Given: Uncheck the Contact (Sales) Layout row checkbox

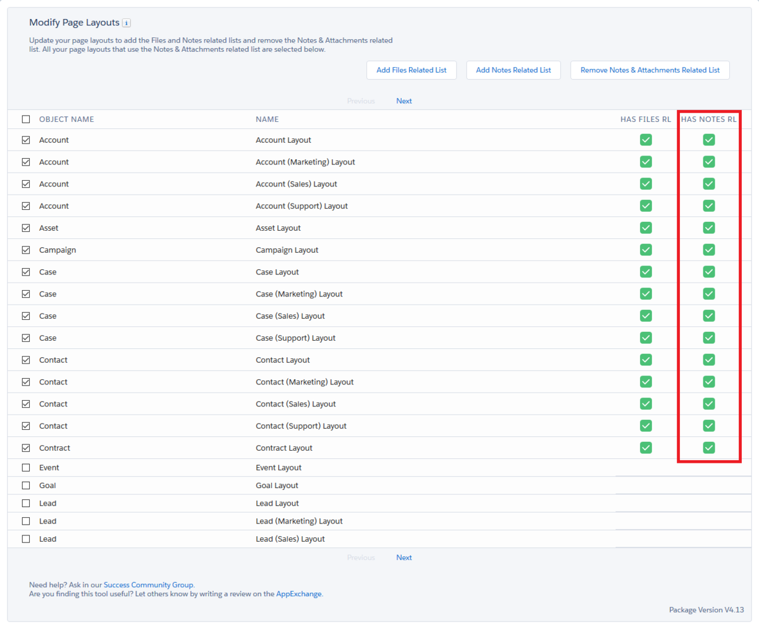Looking at the screenshot, I should pos(26,404).
